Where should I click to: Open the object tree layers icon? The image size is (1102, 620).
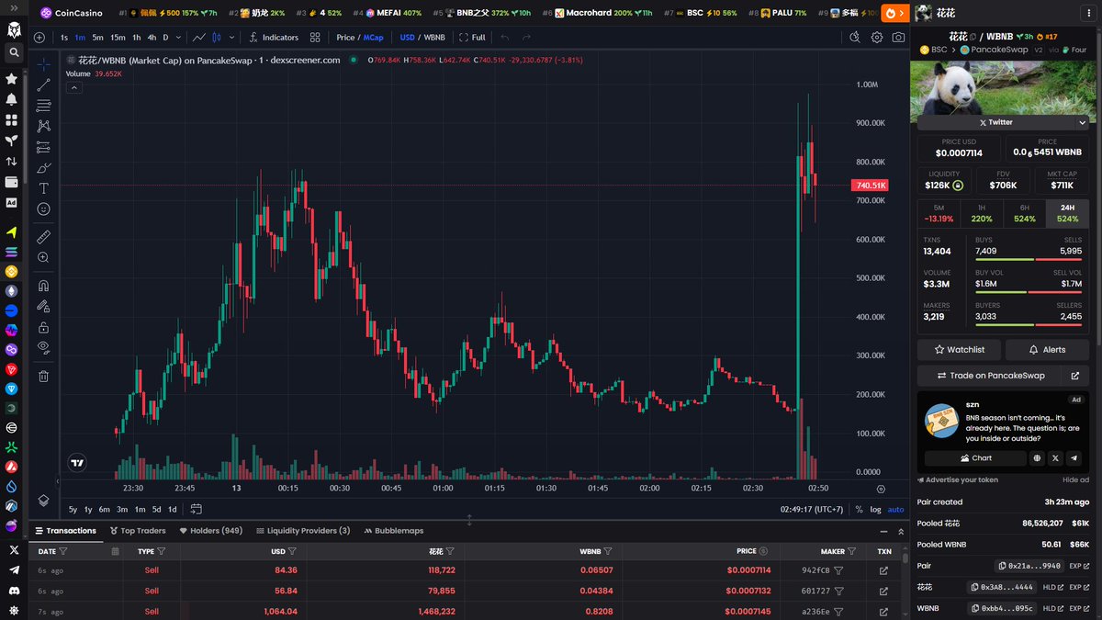coord(43,500)
